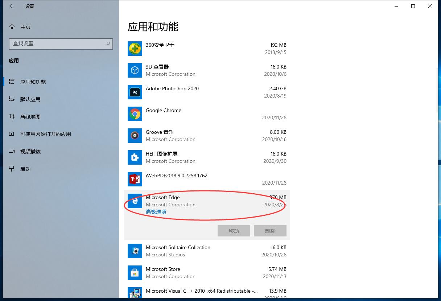This screenshot has width=441, height=301.
Task: Select Adobe Photoshop 2020 entry name
Action: tap(172, 88)
